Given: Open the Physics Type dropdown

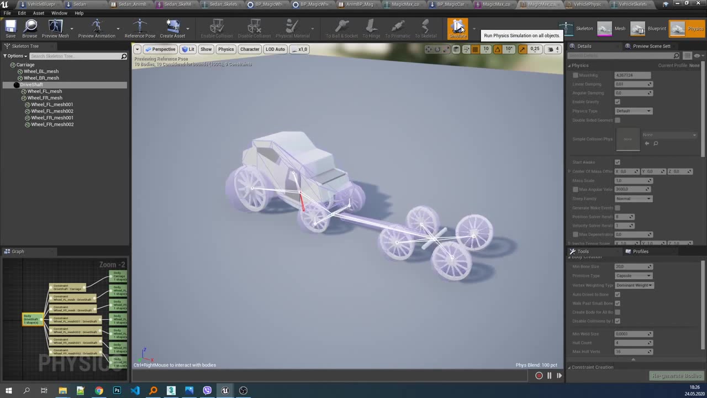Looking at the screenshot, I should coord(633,111).
